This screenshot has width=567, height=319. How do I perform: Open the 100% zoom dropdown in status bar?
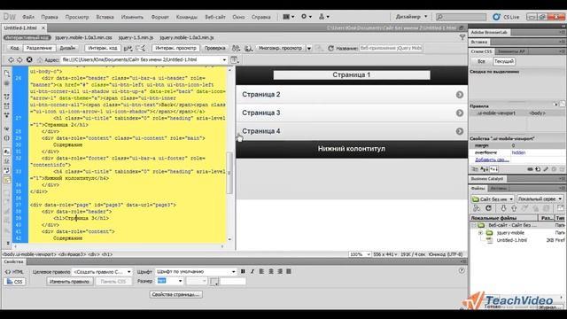360,254
